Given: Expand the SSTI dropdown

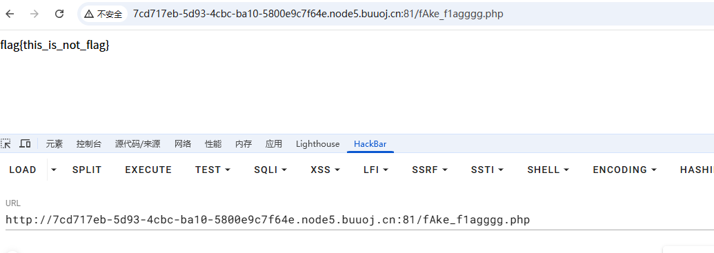Looking at the screenshot, I should pos(487,170).
